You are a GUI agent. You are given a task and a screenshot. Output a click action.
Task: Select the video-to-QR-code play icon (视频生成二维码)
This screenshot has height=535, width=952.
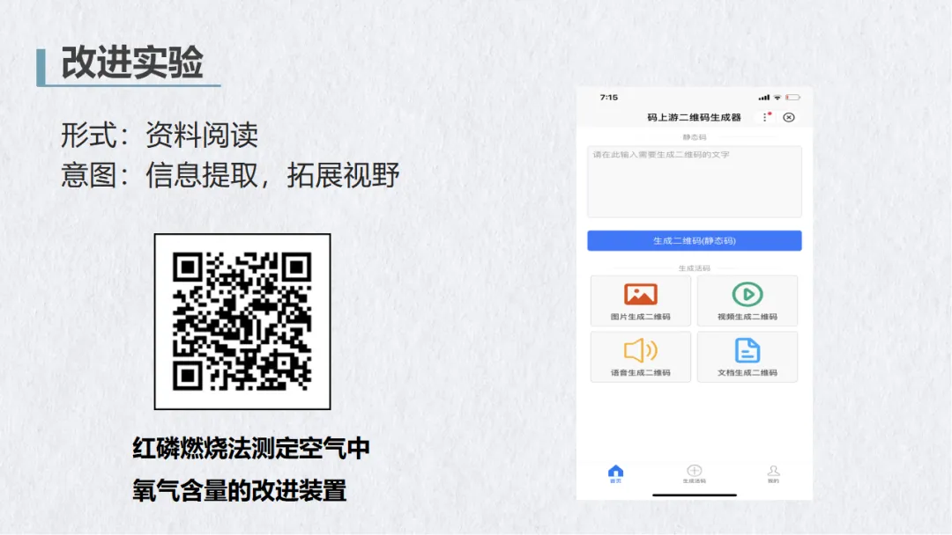(747, 295)
